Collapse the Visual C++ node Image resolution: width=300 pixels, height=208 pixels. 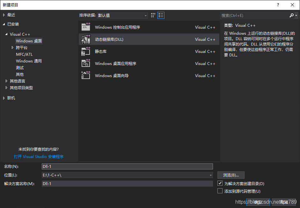(6, 34)
